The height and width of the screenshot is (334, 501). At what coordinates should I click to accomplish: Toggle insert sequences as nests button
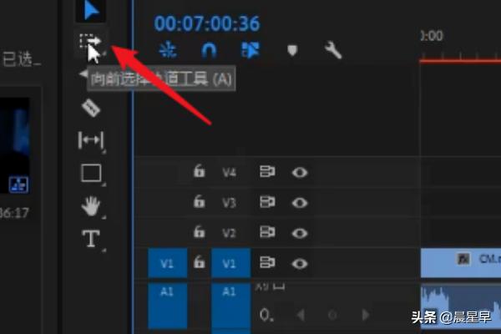pos(168,50)
